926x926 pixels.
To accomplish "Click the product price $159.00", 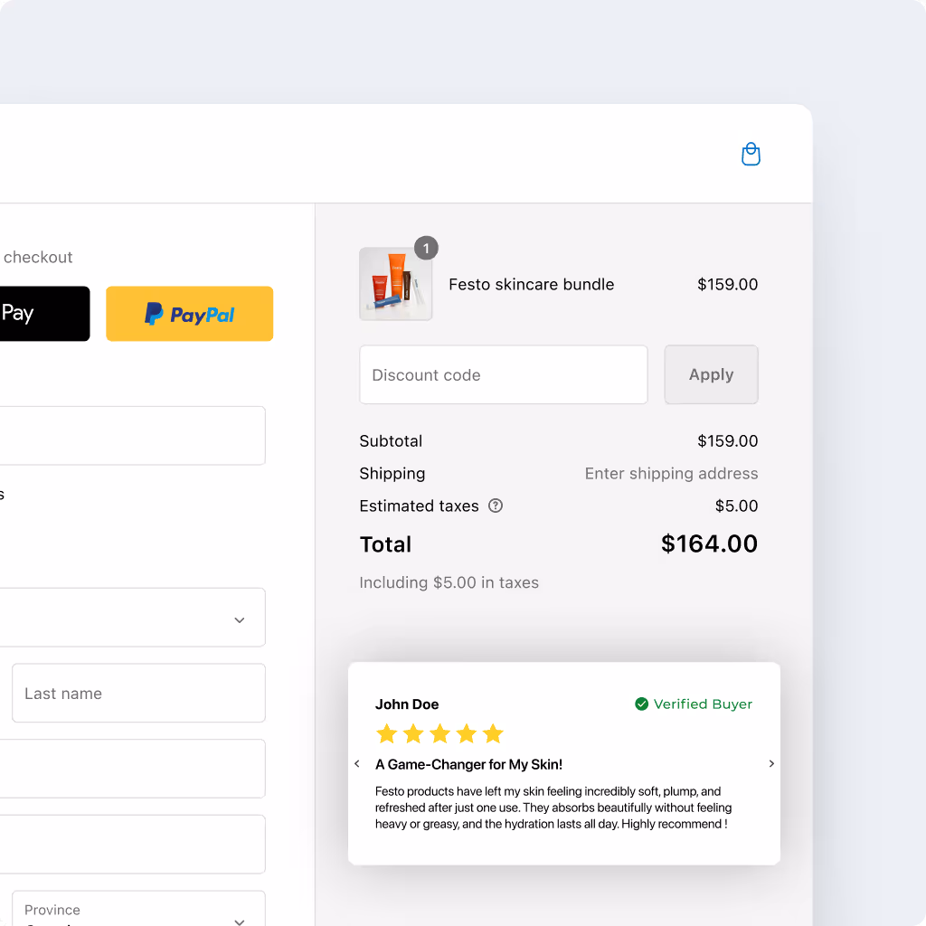I will click(728, 285).
